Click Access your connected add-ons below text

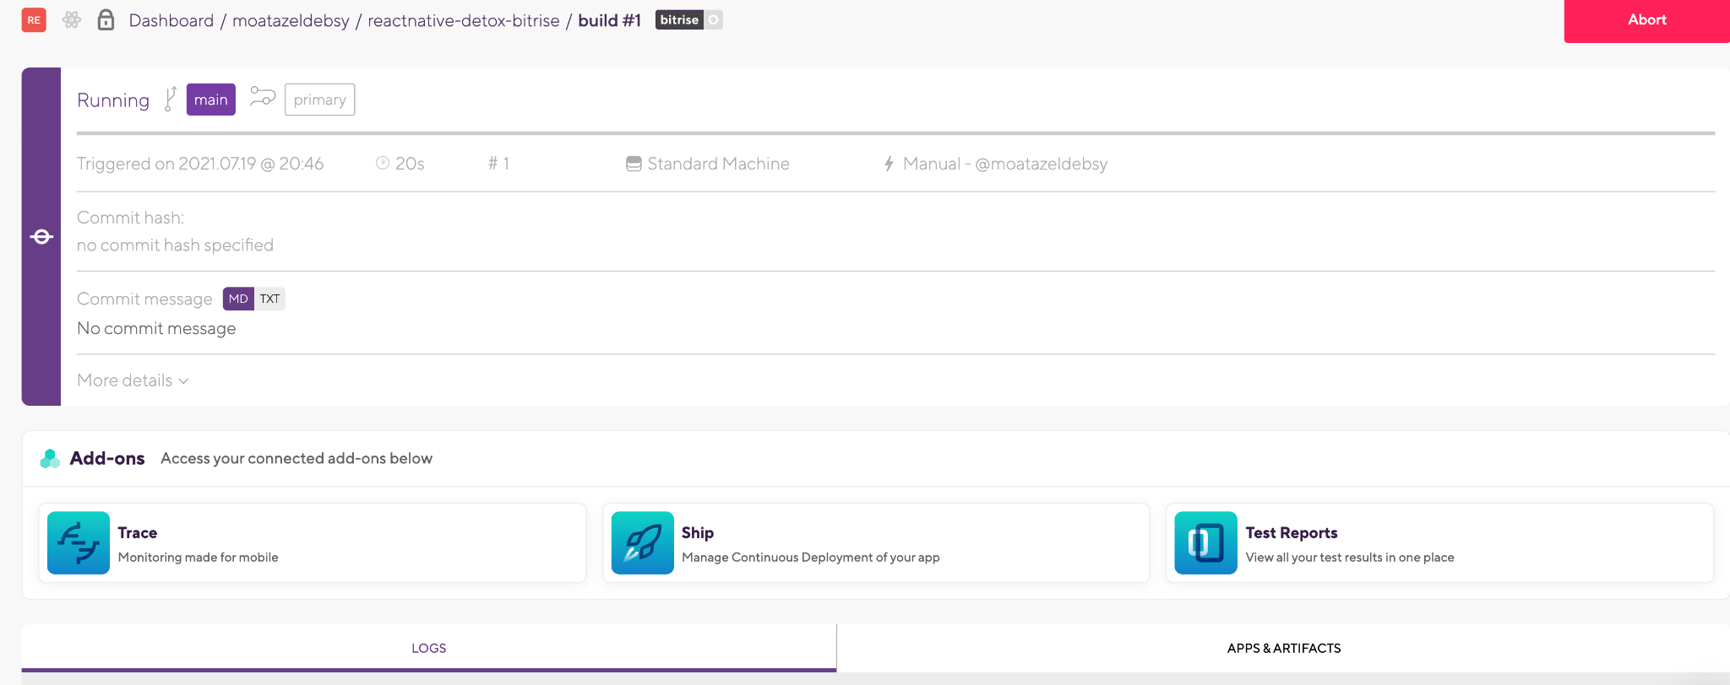tap(296, 458)
